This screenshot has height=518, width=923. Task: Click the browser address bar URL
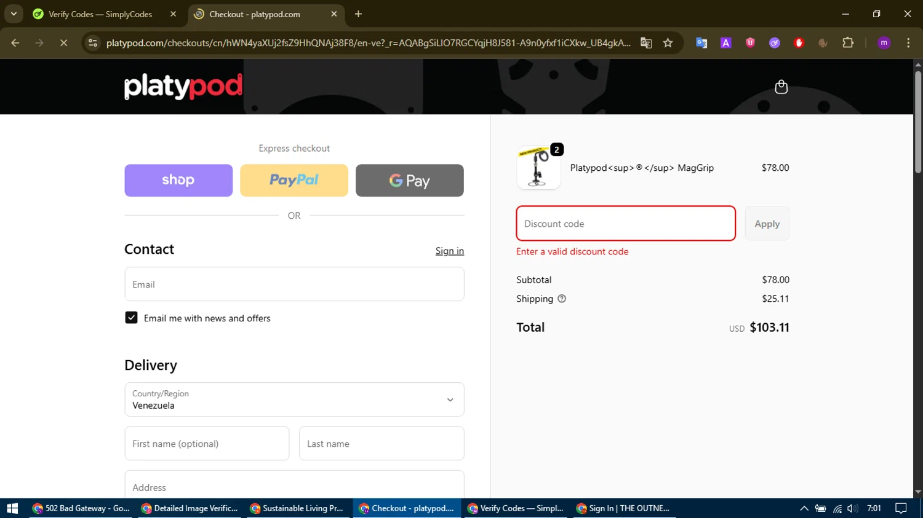[x=368, y=43]
